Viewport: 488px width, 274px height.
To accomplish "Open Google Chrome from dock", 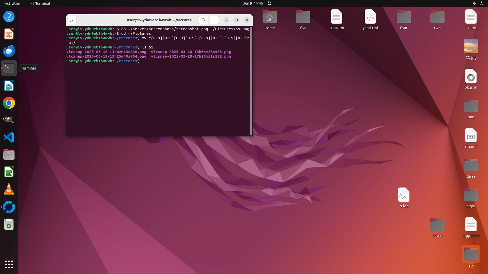I will 9,103.
